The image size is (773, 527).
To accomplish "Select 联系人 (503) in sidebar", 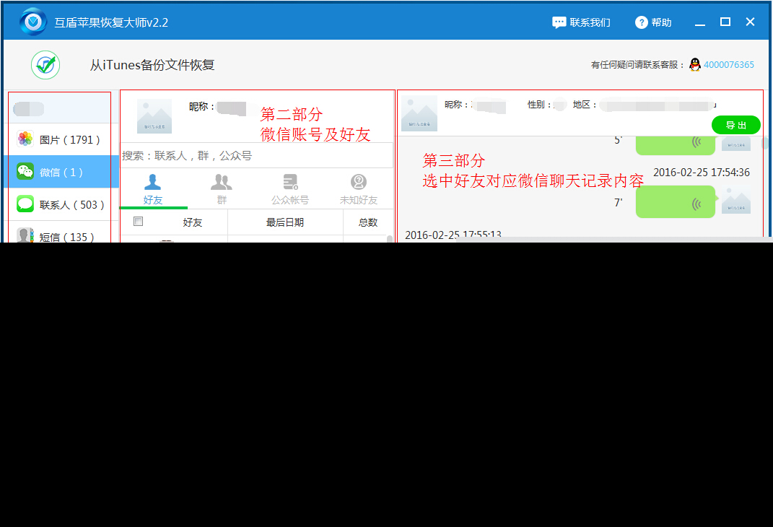I will [61, 204].
